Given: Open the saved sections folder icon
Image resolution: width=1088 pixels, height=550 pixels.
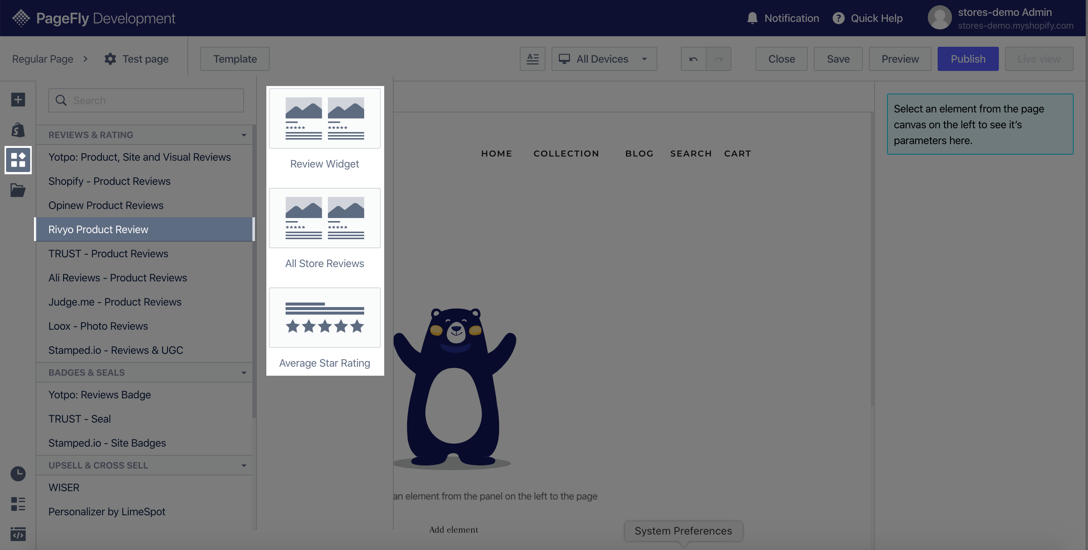Looking at the screenshot, I should coord(18,190).
